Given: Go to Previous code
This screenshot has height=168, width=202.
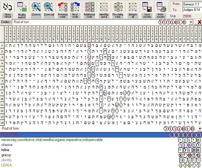Looking at the screenshot, I should (x=63, y=7).
